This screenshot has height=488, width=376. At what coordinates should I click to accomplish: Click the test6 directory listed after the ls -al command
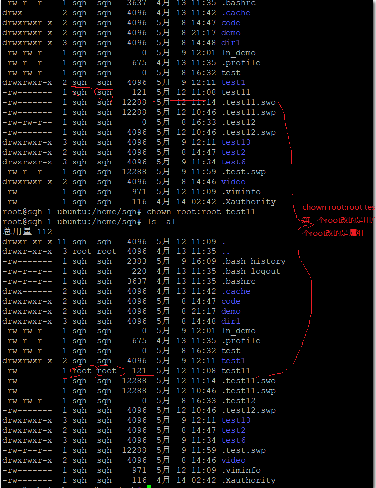233,440
